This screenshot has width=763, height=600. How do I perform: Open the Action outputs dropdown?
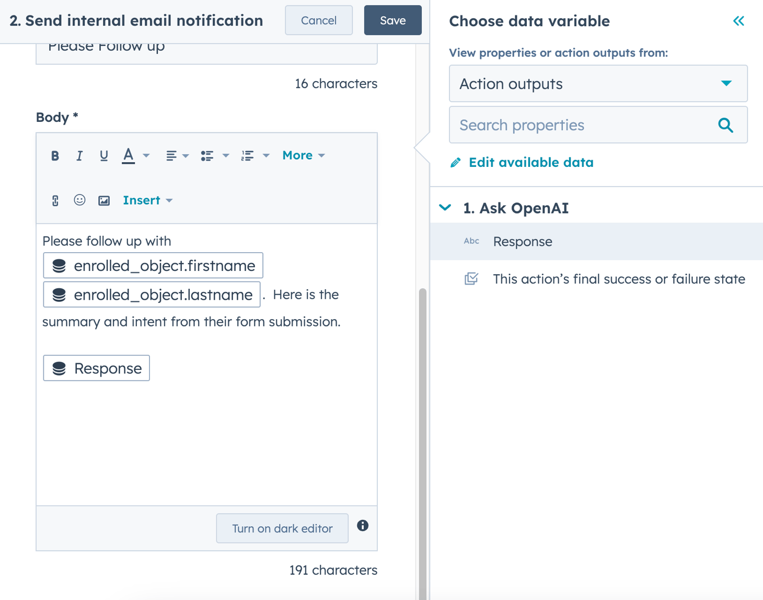(x=597, y=84)
